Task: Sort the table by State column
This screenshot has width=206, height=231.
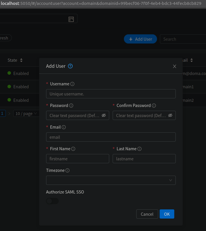Action: (x=22, y=60)
